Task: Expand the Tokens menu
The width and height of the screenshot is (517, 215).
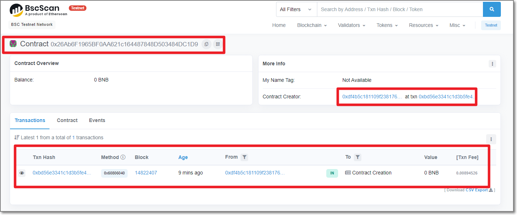Action: tap(387, 25)
